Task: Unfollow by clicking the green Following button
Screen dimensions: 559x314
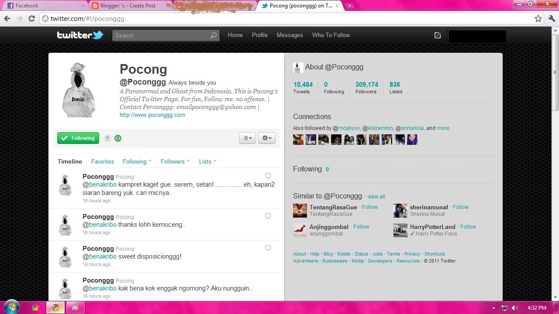Action: click(x=78, y=138)
